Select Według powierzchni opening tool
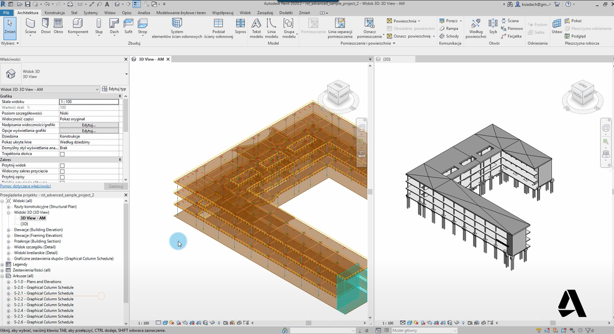This screenshot has height=334, width=614. pos(476,28)
